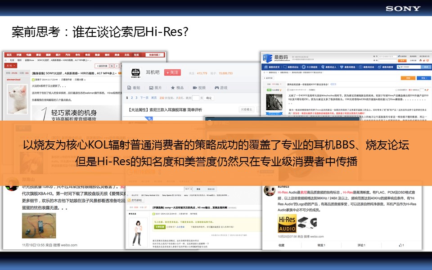Open 文化 in the red forum navigation bar
The image size is (432, 270).
[x=127, y=55]
